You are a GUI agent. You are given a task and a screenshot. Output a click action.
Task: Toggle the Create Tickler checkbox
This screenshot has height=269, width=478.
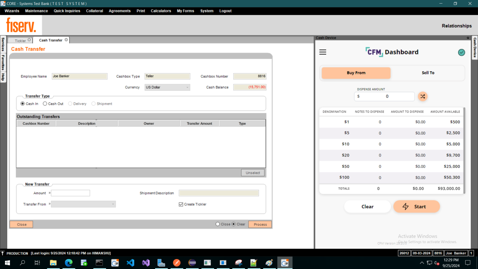181,204
